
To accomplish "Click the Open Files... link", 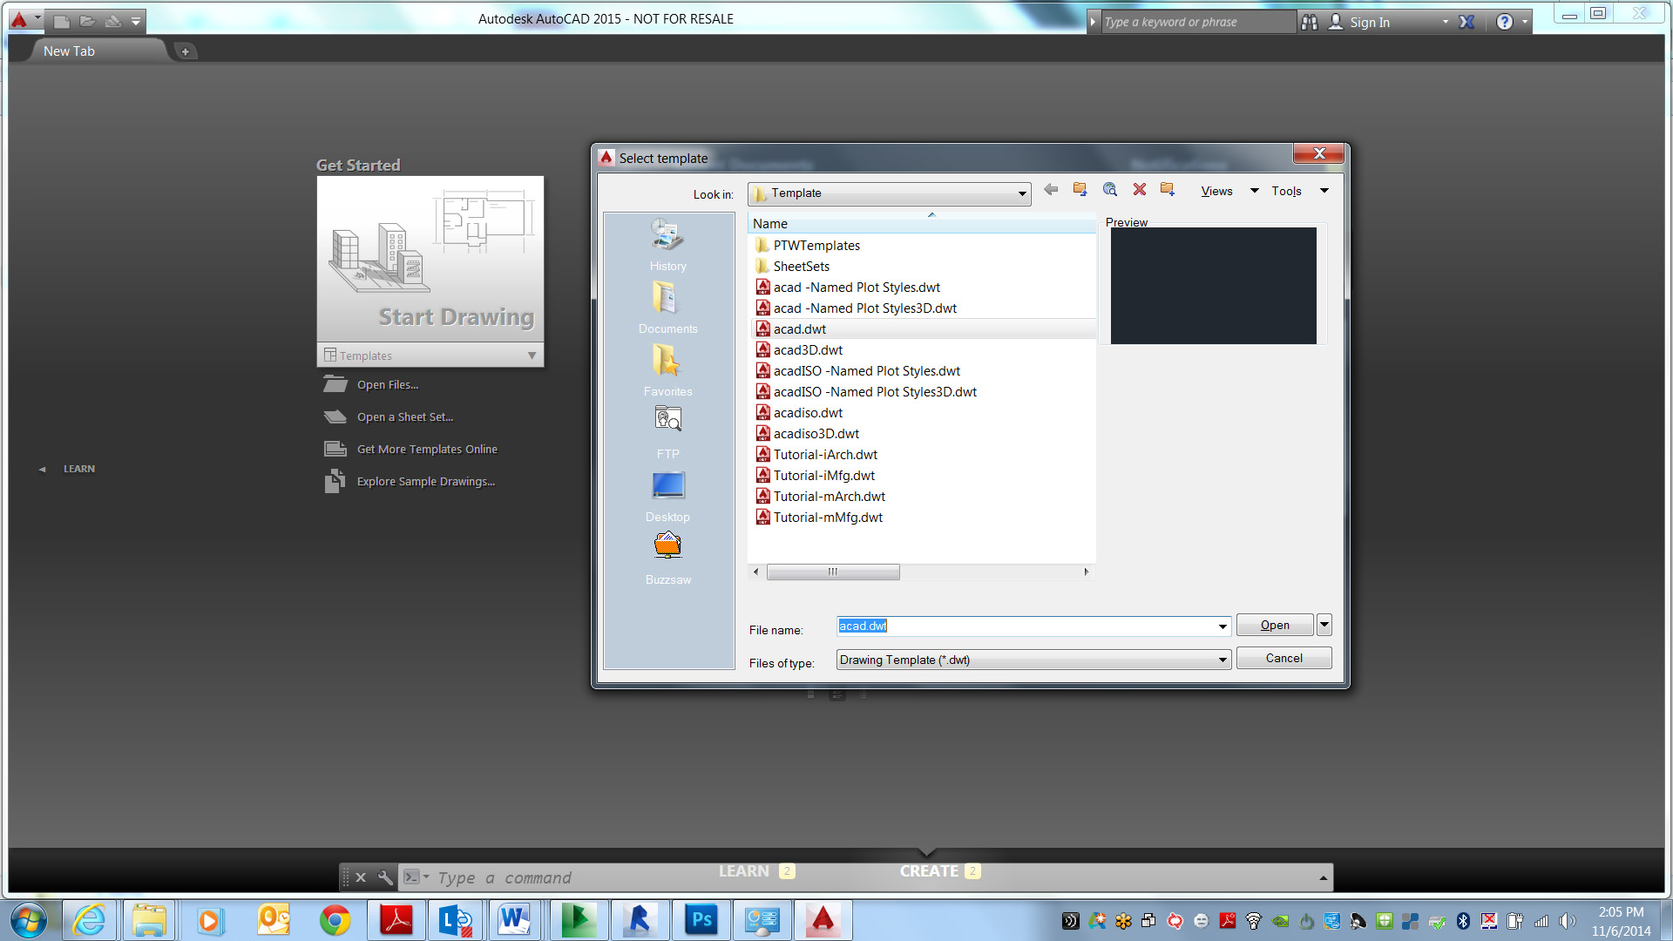I will [x=388, y=384].
